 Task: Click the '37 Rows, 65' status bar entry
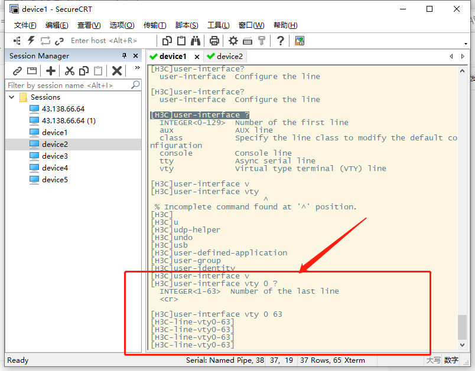pos(320,360)
